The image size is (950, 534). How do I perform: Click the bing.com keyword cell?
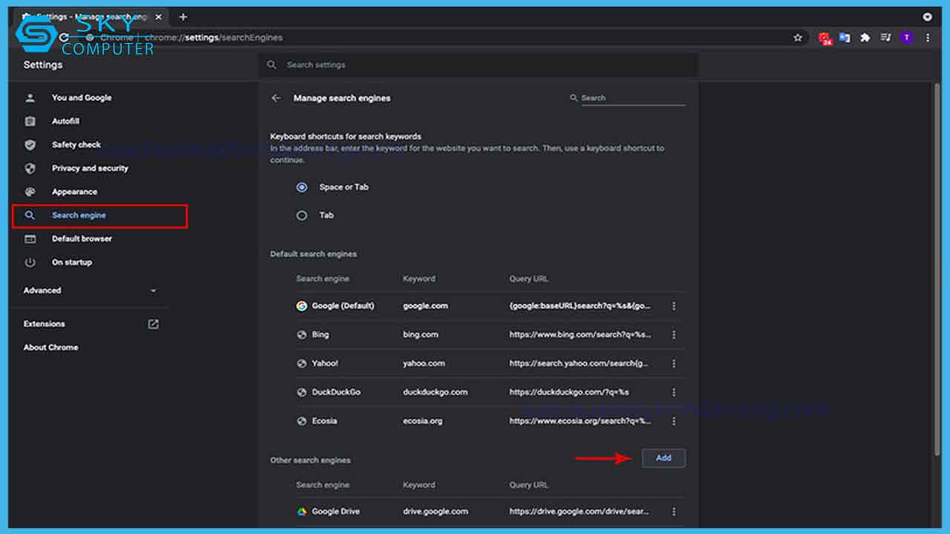click(421, 334)
